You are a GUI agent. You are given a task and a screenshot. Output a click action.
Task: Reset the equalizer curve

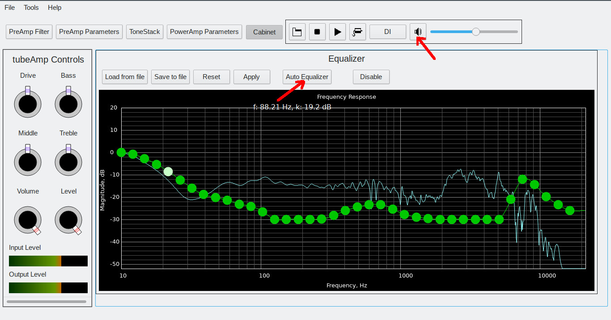(x=212, y=77)
